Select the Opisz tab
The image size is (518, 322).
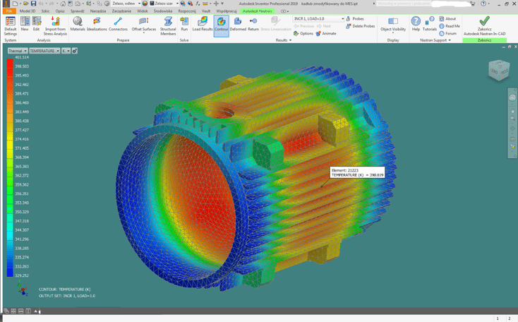(60, 11)
